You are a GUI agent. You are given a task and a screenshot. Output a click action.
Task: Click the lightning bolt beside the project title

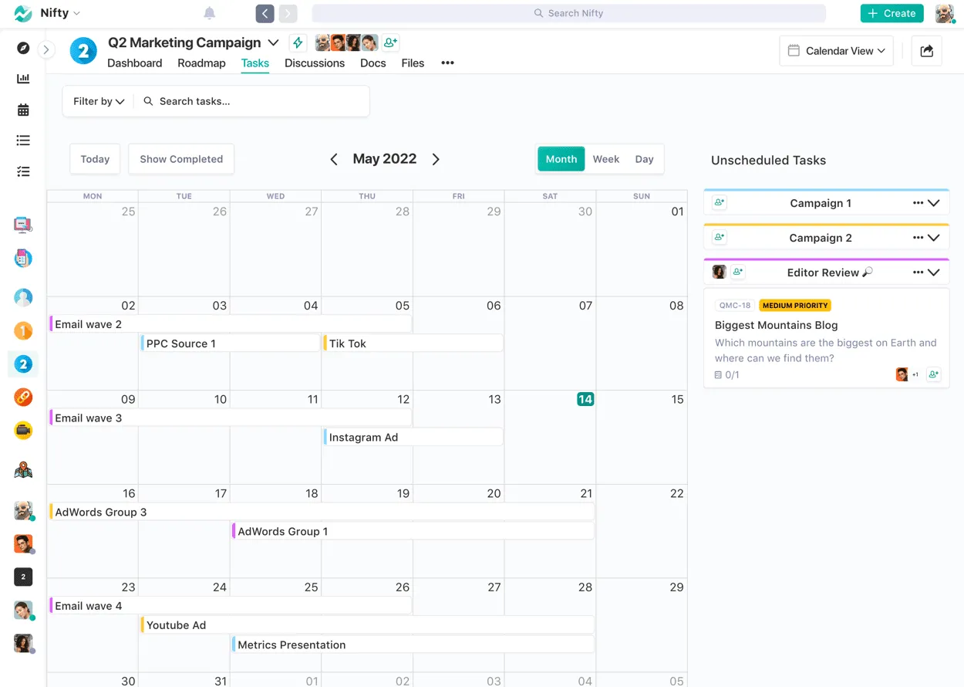click(298, 42)
